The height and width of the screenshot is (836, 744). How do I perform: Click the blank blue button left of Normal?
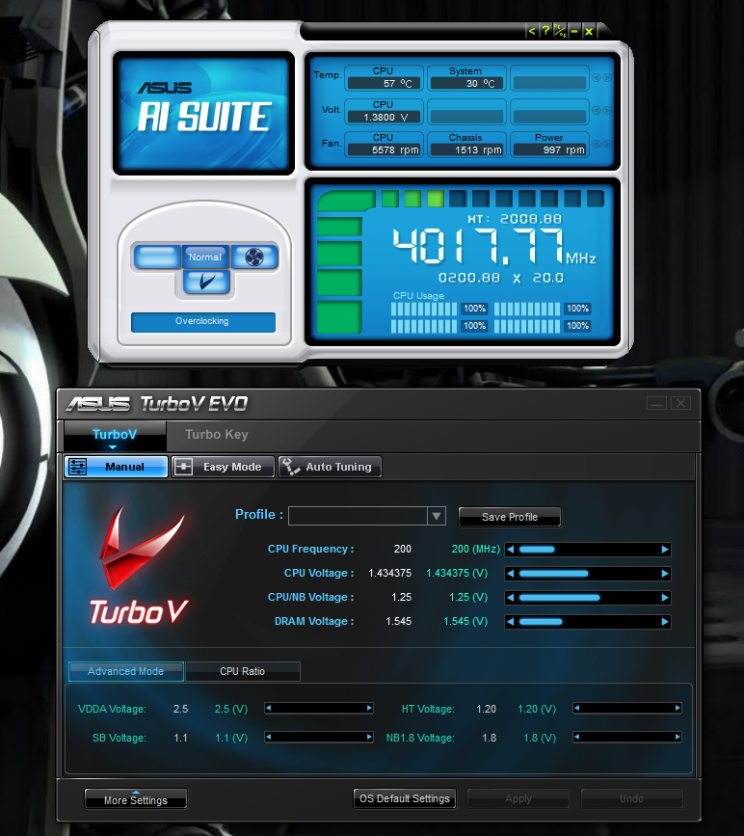[x=157, y=257]
